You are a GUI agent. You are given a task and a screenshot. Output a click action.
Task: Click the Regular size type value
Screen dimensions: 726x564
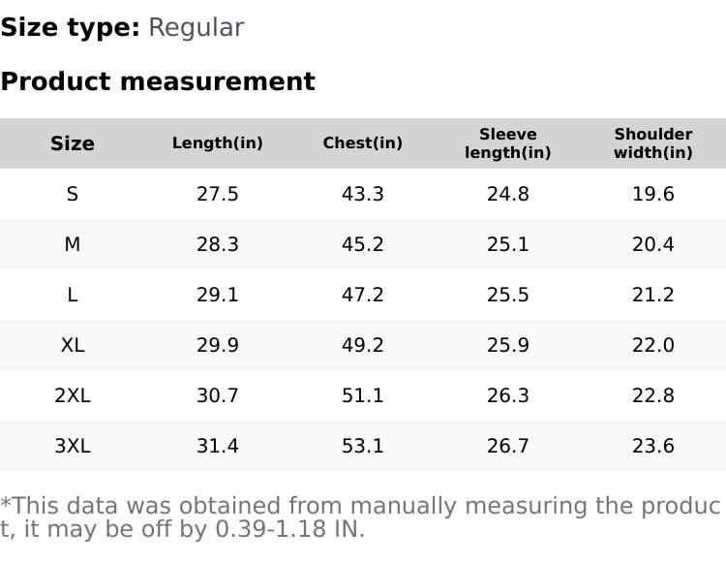(196, 28)
